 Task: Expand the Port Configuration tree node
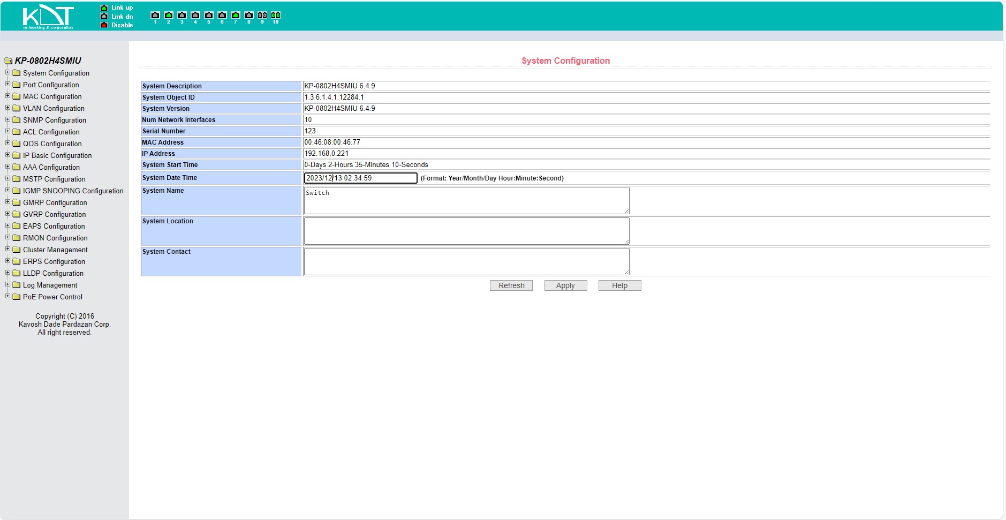(x=7, y=84)
